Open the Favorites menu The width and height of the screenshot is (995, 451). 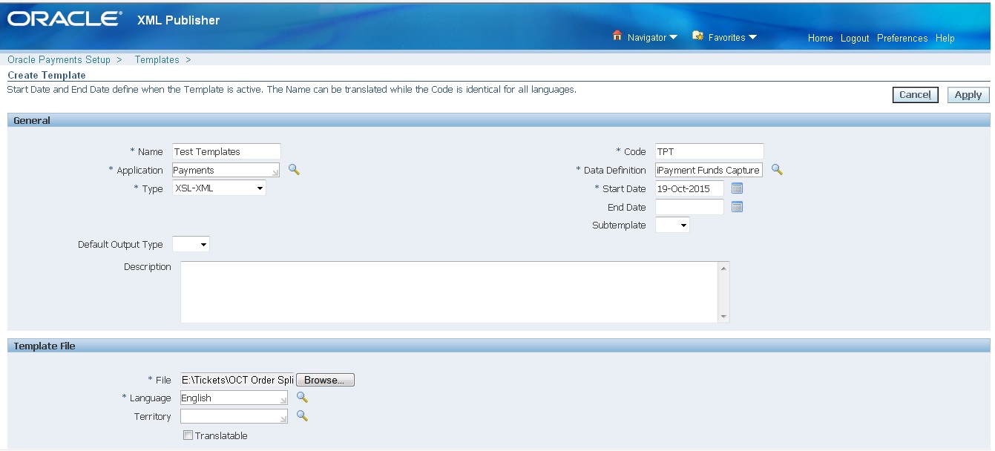(x=729, y=37)
